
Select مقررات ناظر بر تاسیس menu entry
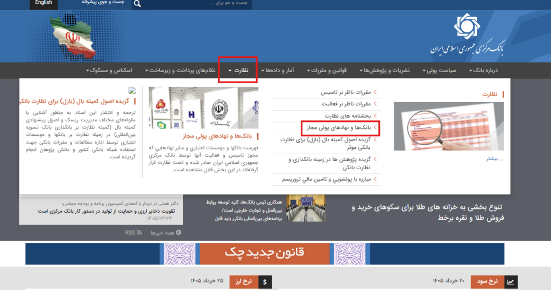pos(345,92)
